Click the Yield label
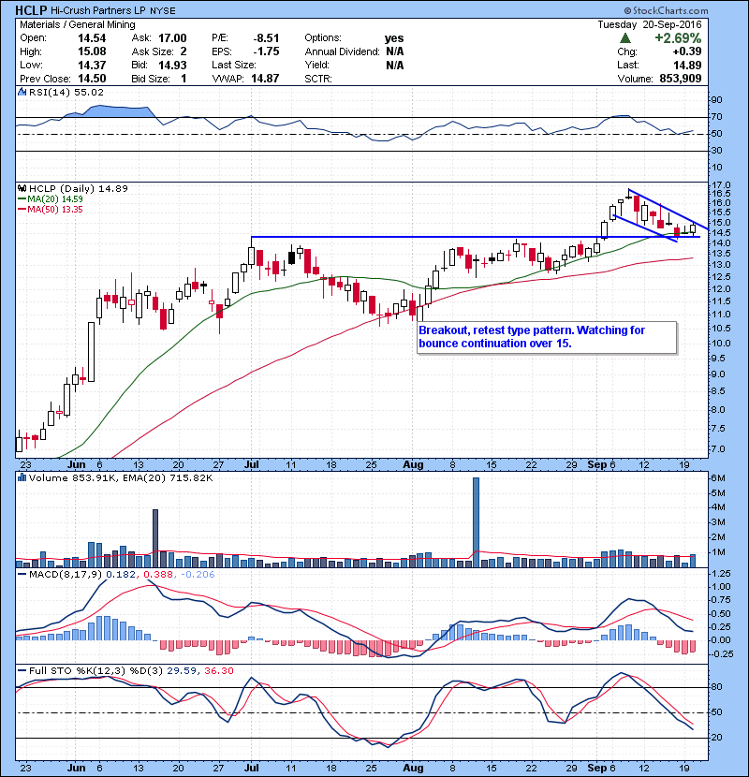749x777 pixels. coord(316,65)
